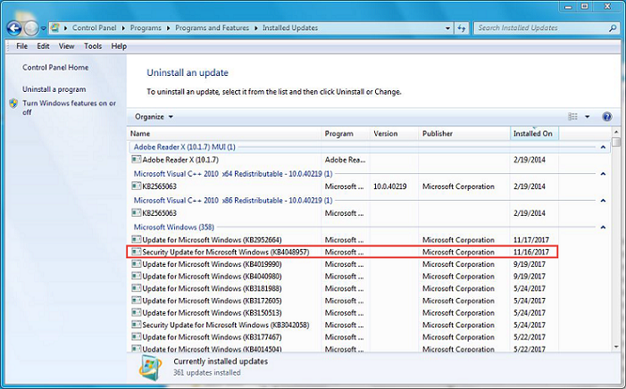The width and height of the screenshot is (626, 389).
Task: Click the Back navigation arrow button
Action: tap(14, 28)
